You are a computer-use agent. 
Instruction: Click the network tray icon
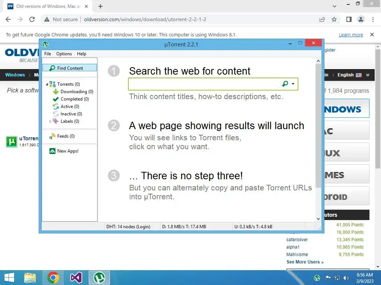pos(337,278)
